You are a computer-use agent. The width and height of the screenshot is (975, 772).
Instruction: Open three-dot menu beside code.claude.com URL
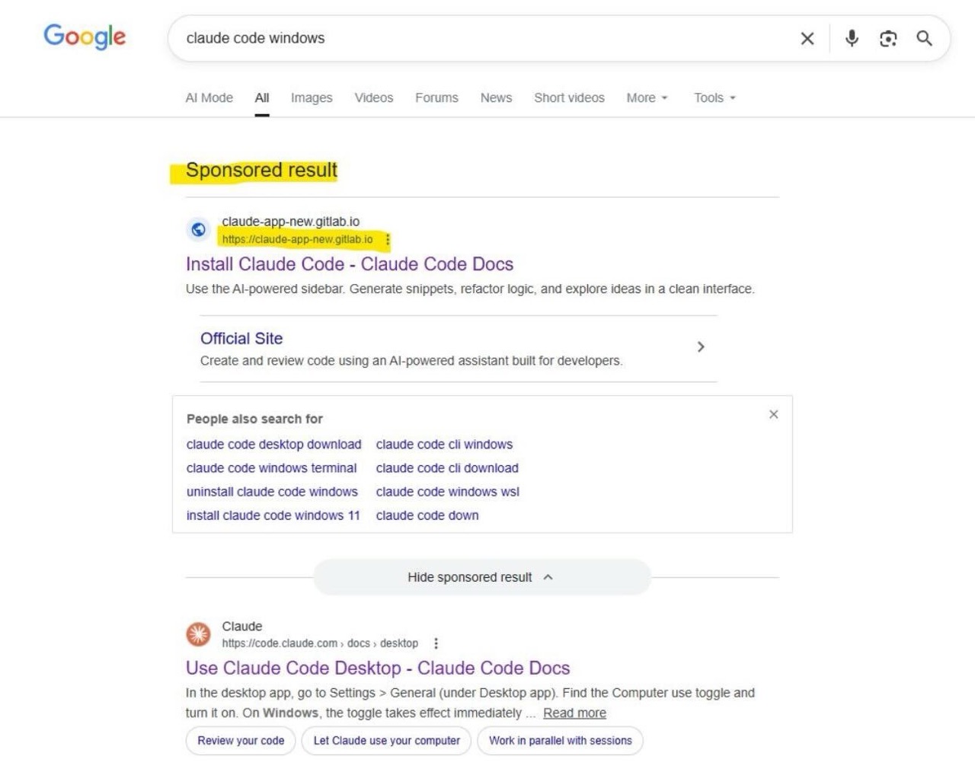pyautogui.click(x=436, y=643)
